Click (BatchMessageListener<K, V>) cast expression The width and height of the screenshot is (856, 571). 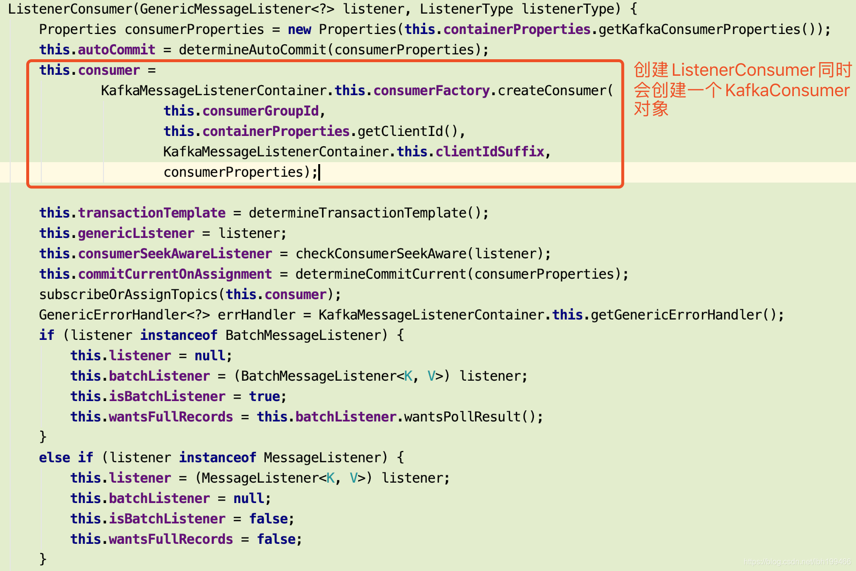[x=342, y=376]
